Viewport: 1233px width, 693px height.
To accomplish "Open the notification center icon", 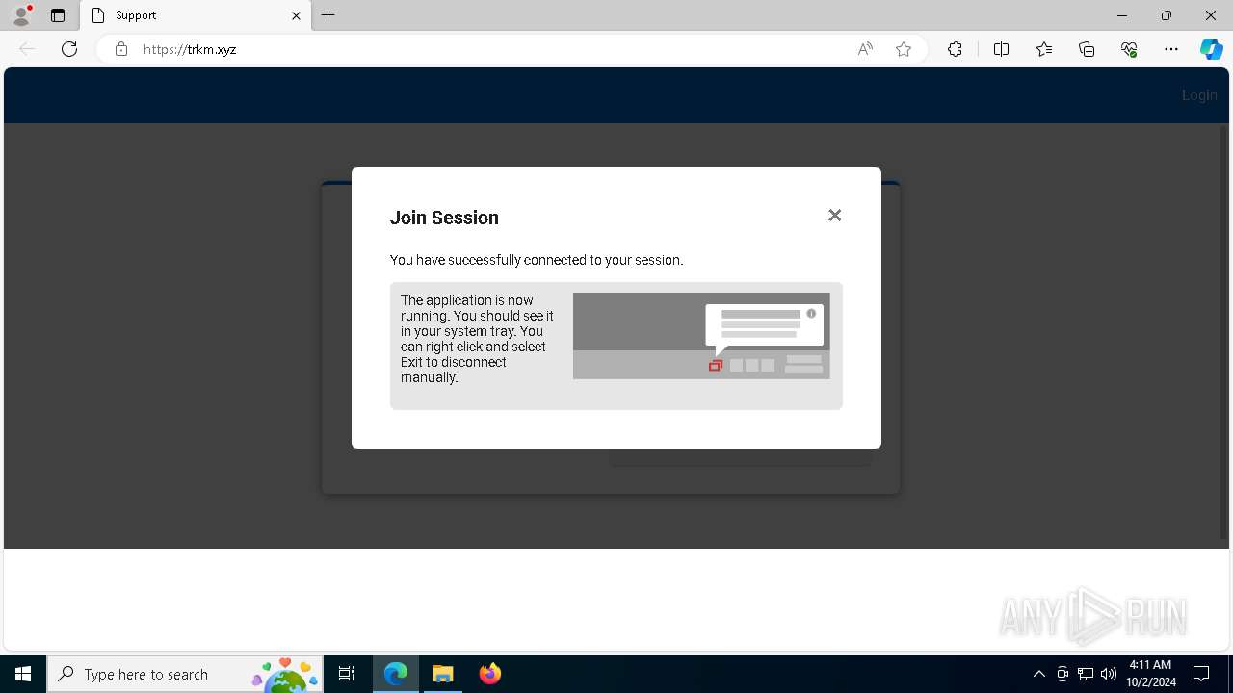I will tap(1201, 674).
